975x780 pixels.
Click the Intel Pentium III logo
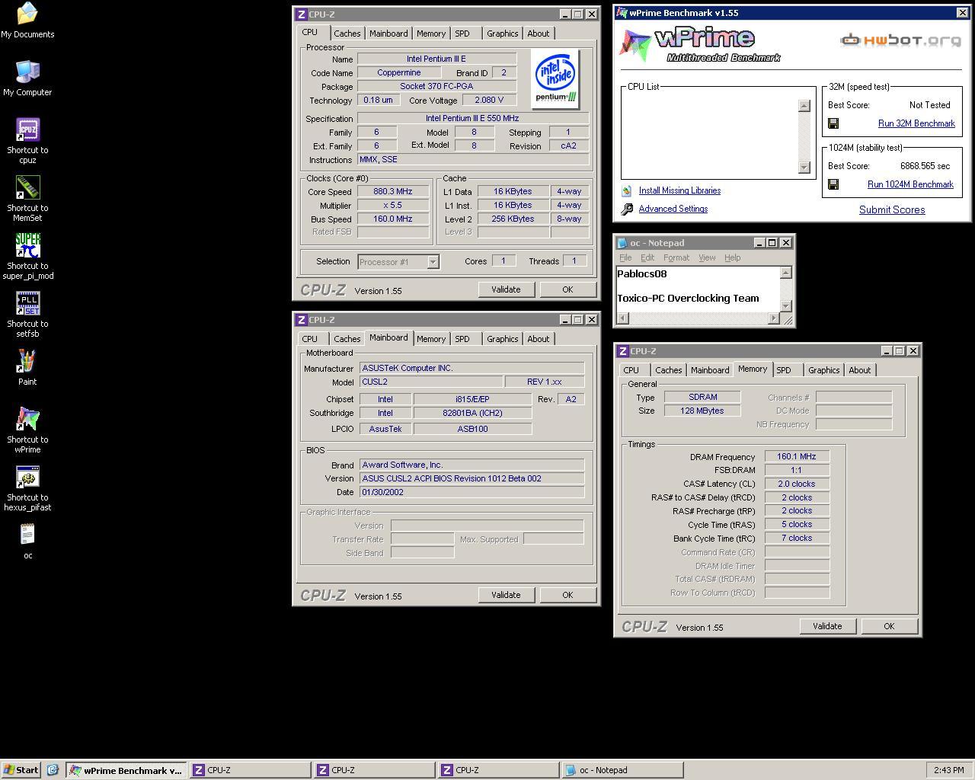(x=555, y=79)
